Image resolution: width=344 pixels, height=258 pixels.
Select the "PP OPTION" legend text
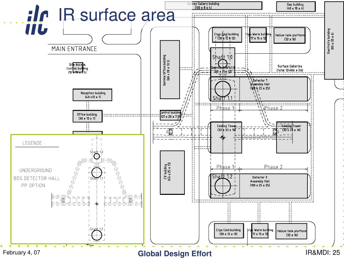click(x=33, y=185)
